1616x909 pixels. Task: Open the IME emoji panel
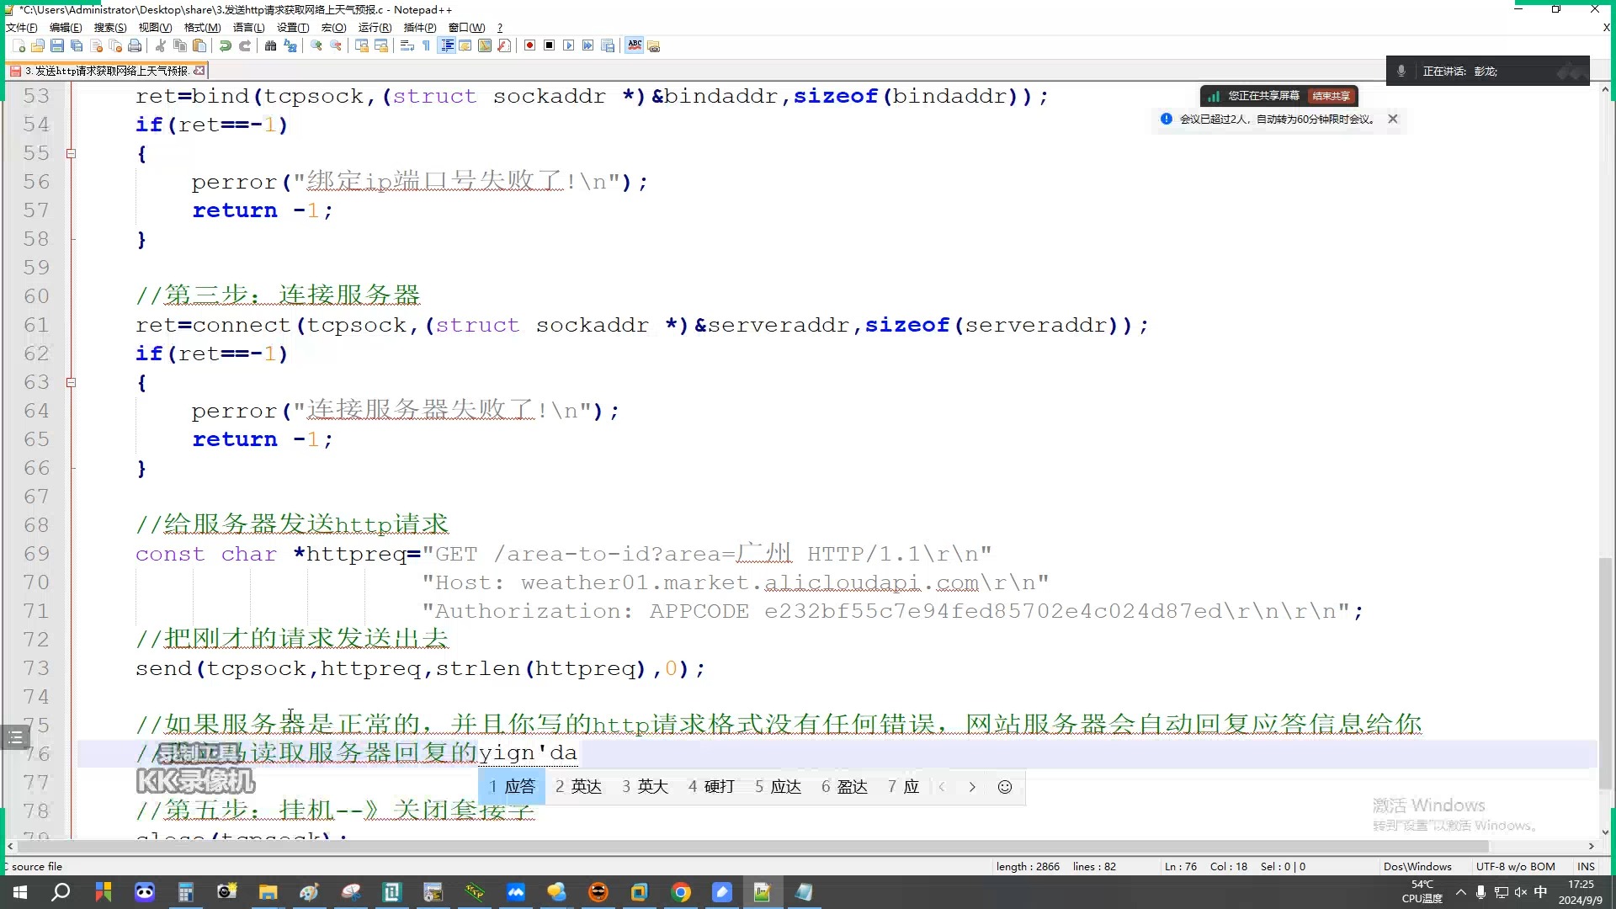click(x=1005, y=787)
